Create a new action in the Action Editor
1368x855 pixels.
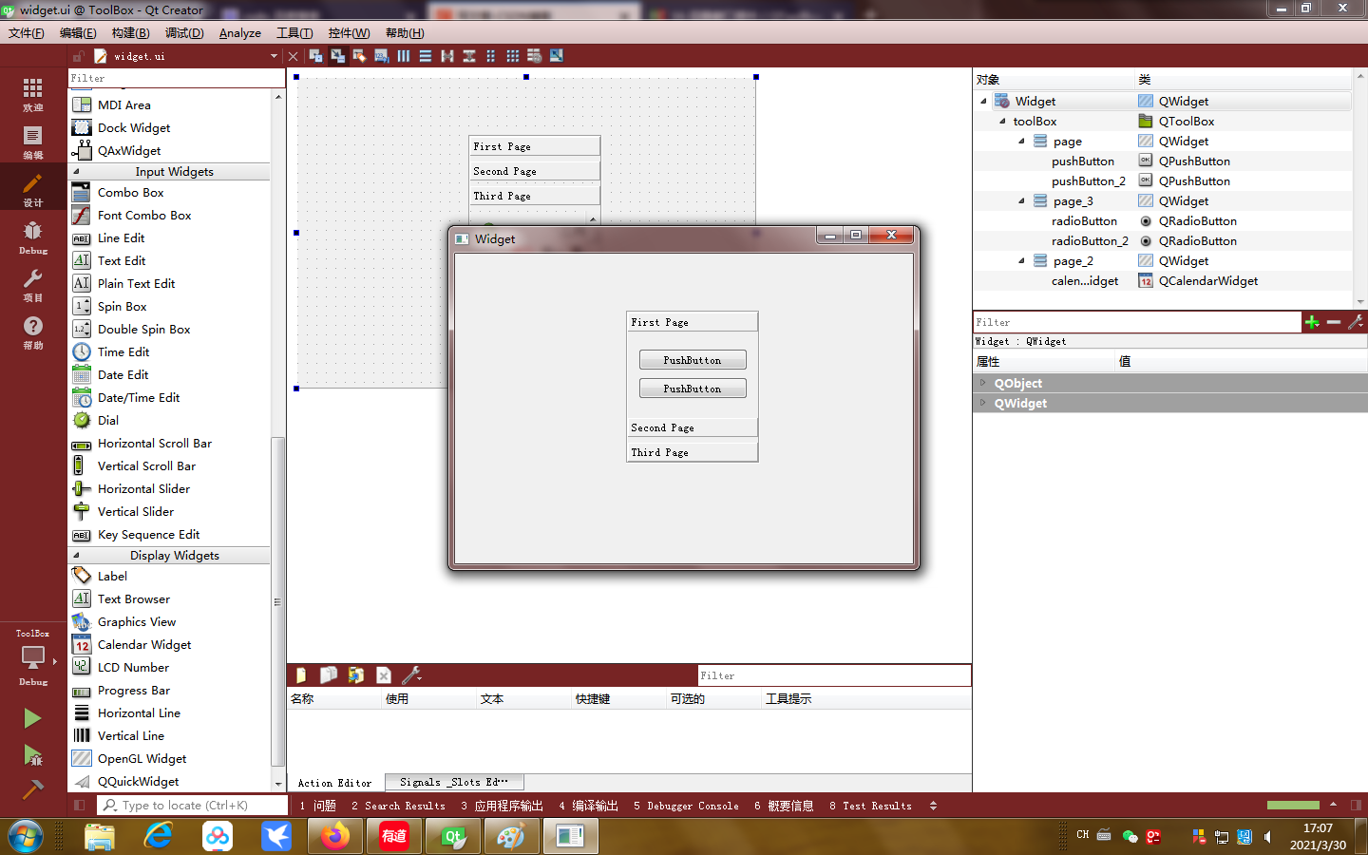click(301, 674)
